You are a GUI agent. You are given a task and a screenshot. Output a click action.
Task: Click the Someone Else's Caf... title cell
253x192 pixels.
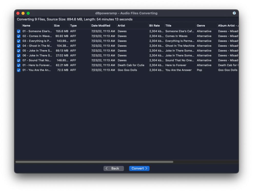[x=180, y=31]
